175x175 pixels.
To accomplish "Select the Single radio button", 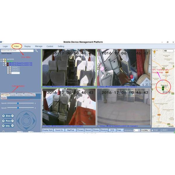I will click(x=153, y=130).
